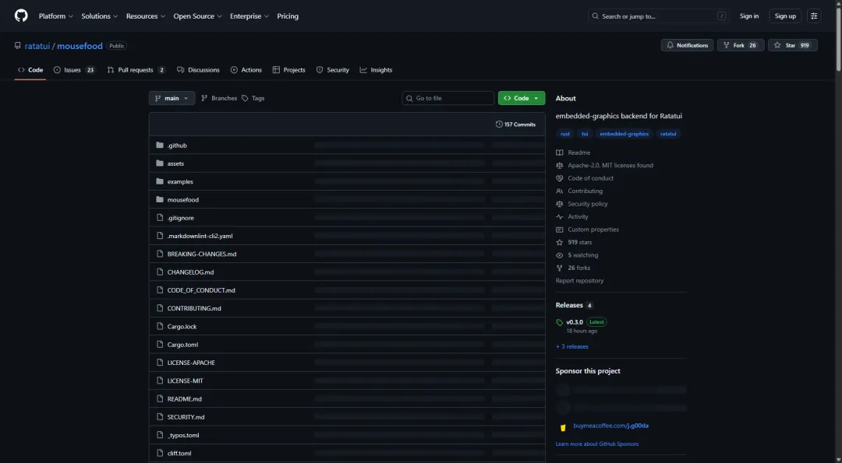Click the Go to file search box
The image size is (842, 463).
[448, 98]
